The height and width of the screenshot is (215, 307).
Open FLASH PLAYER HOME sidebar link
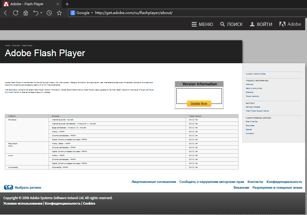(x=256, y=74)
